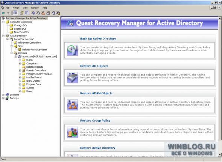The image size is (222, 162).
Task: Open Help via the question-mark toolbar icon
Action: pyautogui.click(x=21, y=13)
